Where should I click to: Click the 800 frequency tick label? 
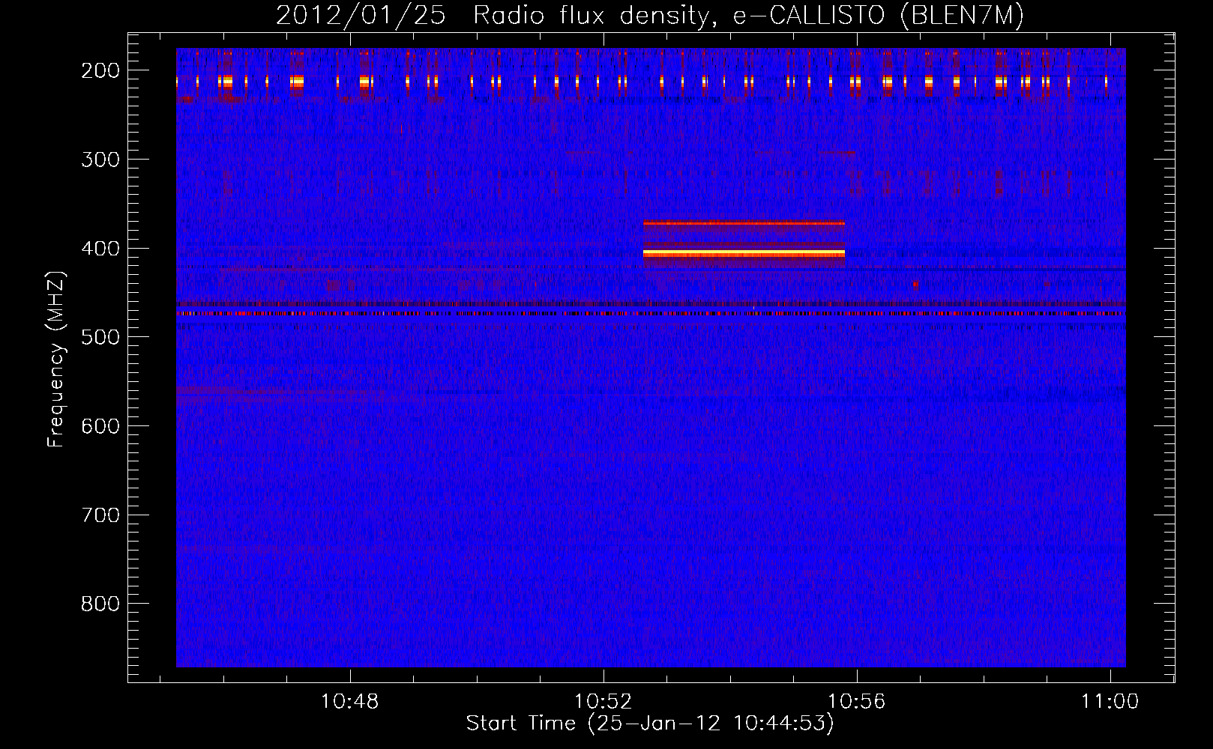point(100,604)
